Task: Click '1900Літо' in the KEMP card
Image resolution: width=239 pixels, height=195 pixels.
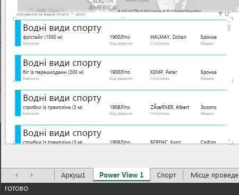Action: point(119,72)
